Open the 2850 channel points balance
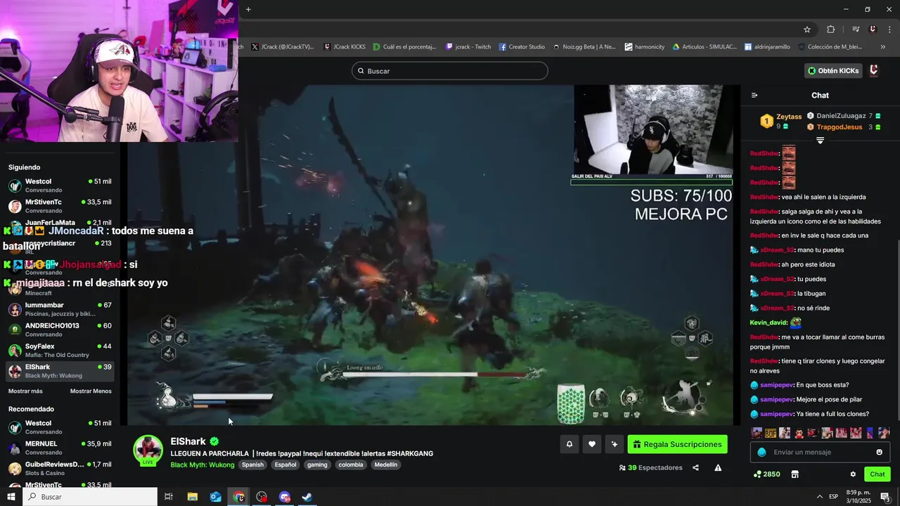 coord(766,474)
